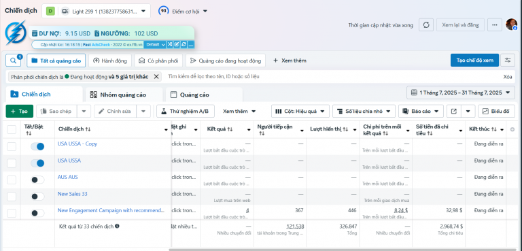Sort the Chiến dịch column
The height and width of the screenshot is (251, 522).
coord(88,129)
